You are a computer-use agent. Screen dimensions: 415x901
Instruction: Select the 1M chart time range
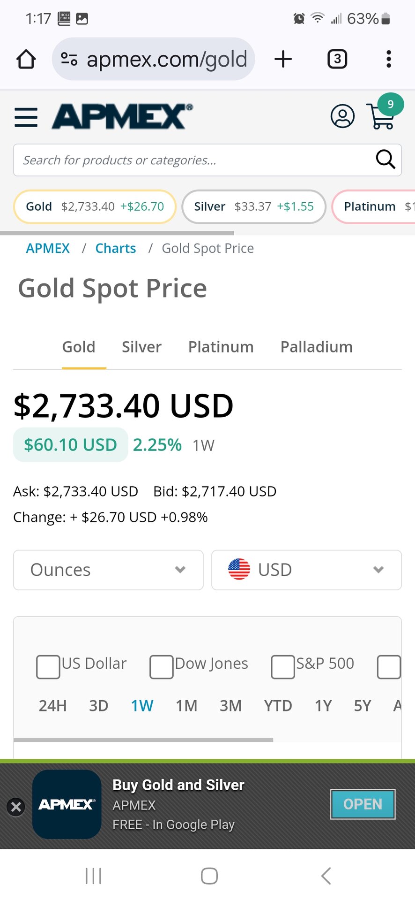tap(186, 705)
